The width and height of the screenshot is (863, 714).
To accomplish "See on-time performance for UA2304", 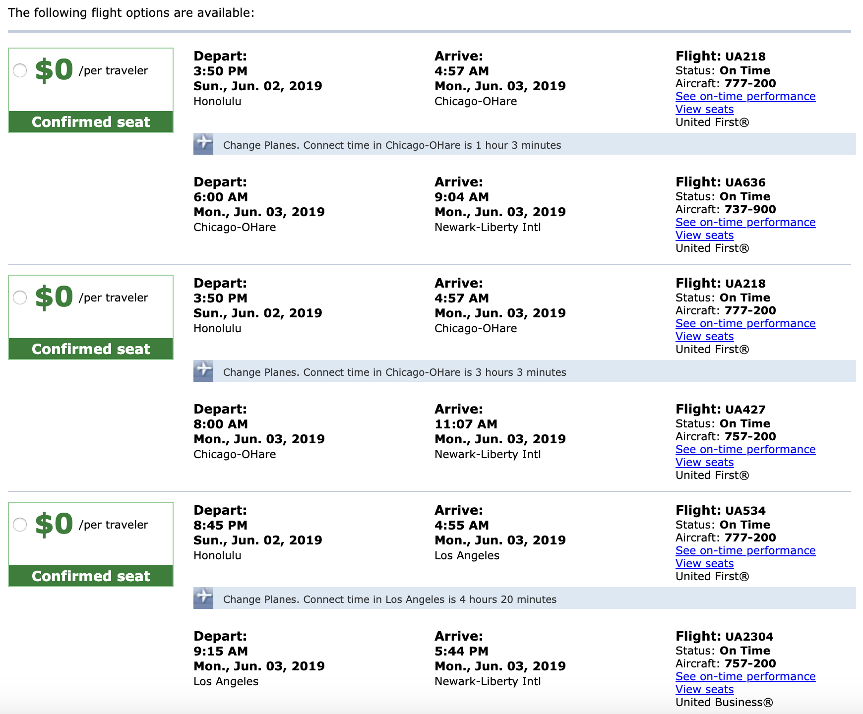I will click(745, 676).
